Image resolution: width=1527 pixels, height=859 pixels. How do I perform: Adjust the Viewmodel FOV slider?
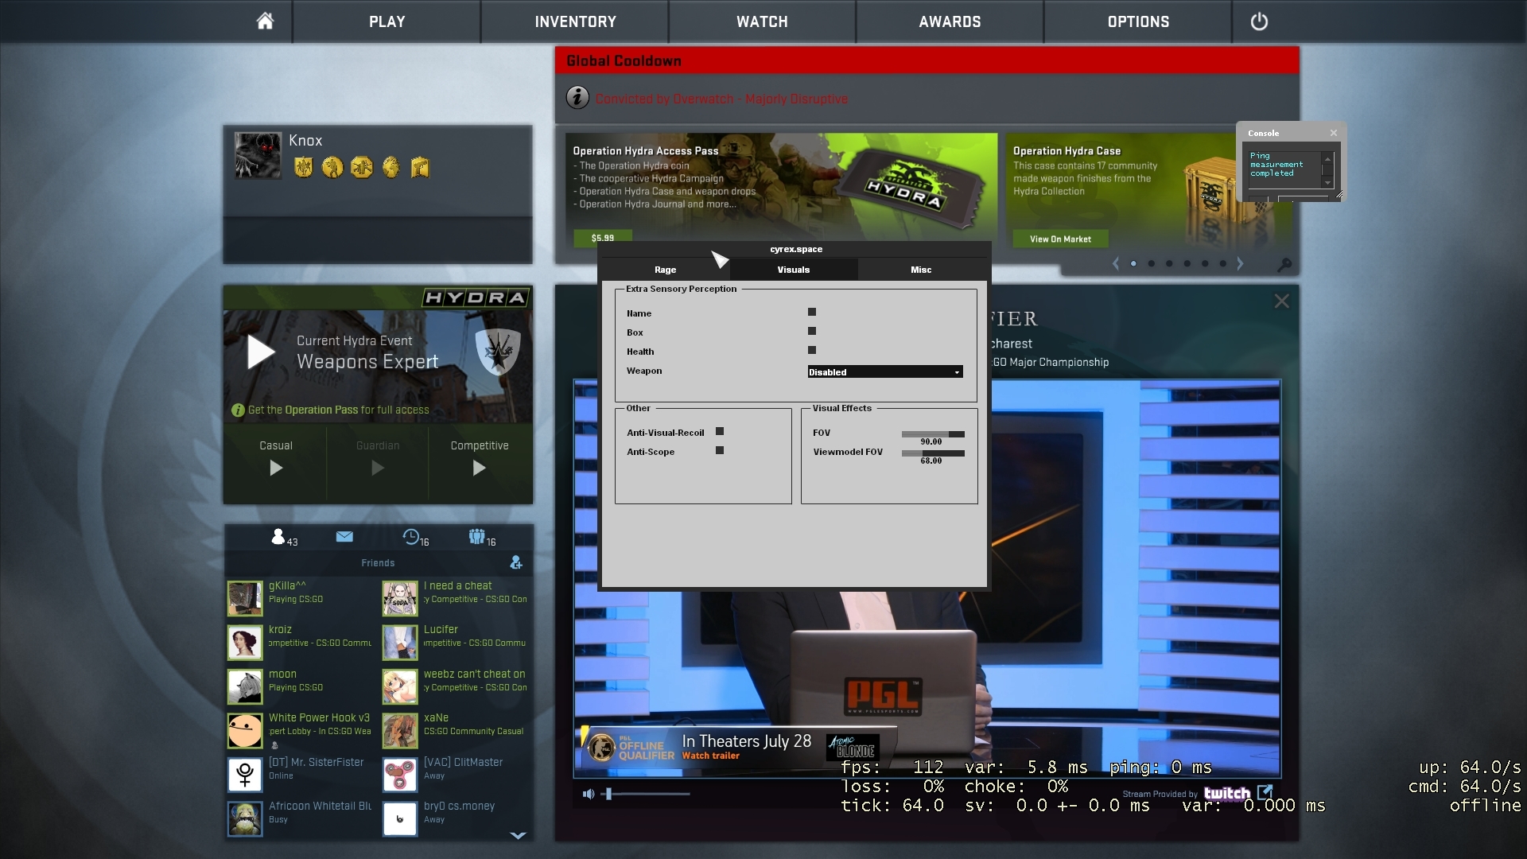[932, 453]
